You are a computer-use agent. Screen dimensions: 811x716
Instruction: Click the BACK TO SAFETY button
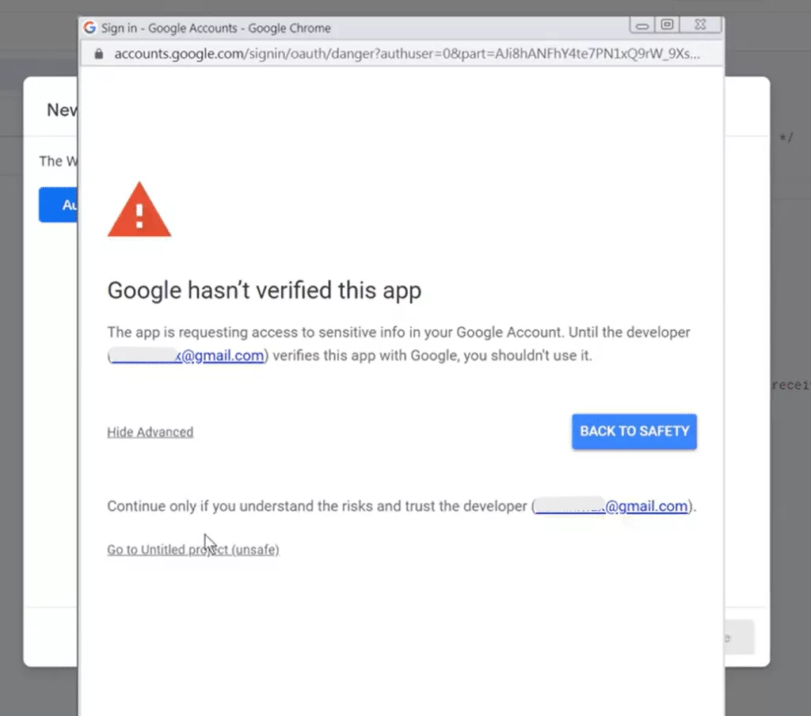[x=634, y=432]
